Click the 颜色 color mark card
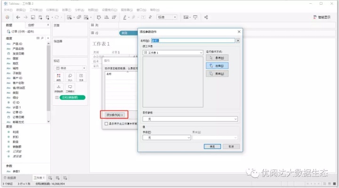 [58, 77]
